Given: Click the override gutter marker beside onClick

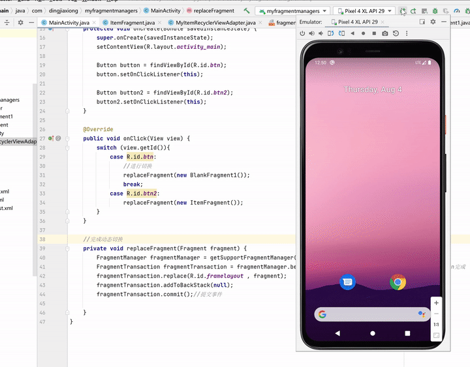Looking at the screenshot, I should 51,138.
